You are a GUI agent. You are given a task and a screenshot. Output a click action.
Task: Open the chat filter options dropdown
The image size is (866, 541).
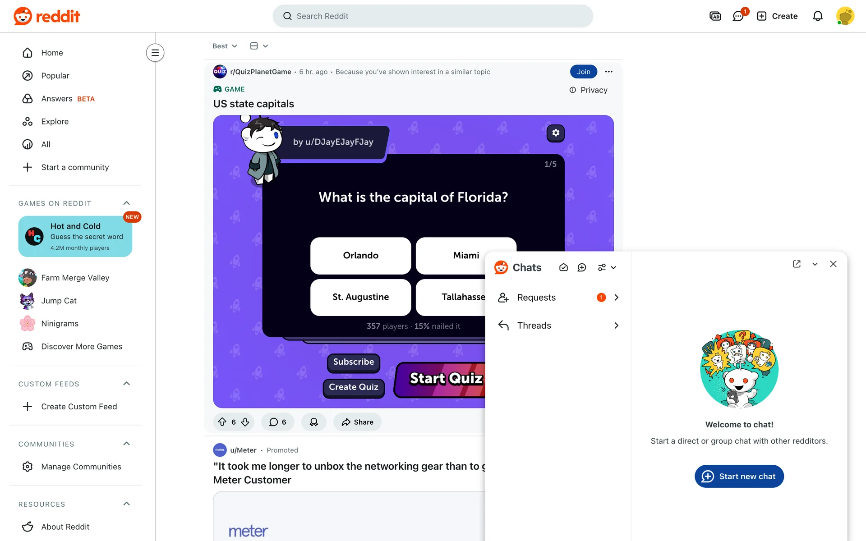click(x=607, y=267)
